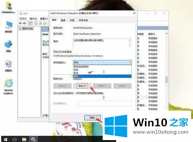This screenshot has height=142, width=193.
Task: Click the Forward arrow in Services toolbar
Action: pyautogui.click(x=24, y=23)
